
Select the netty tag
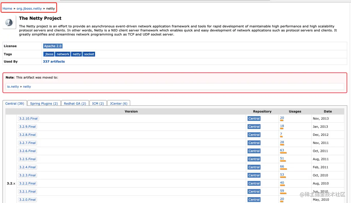(x=76, y=54)
